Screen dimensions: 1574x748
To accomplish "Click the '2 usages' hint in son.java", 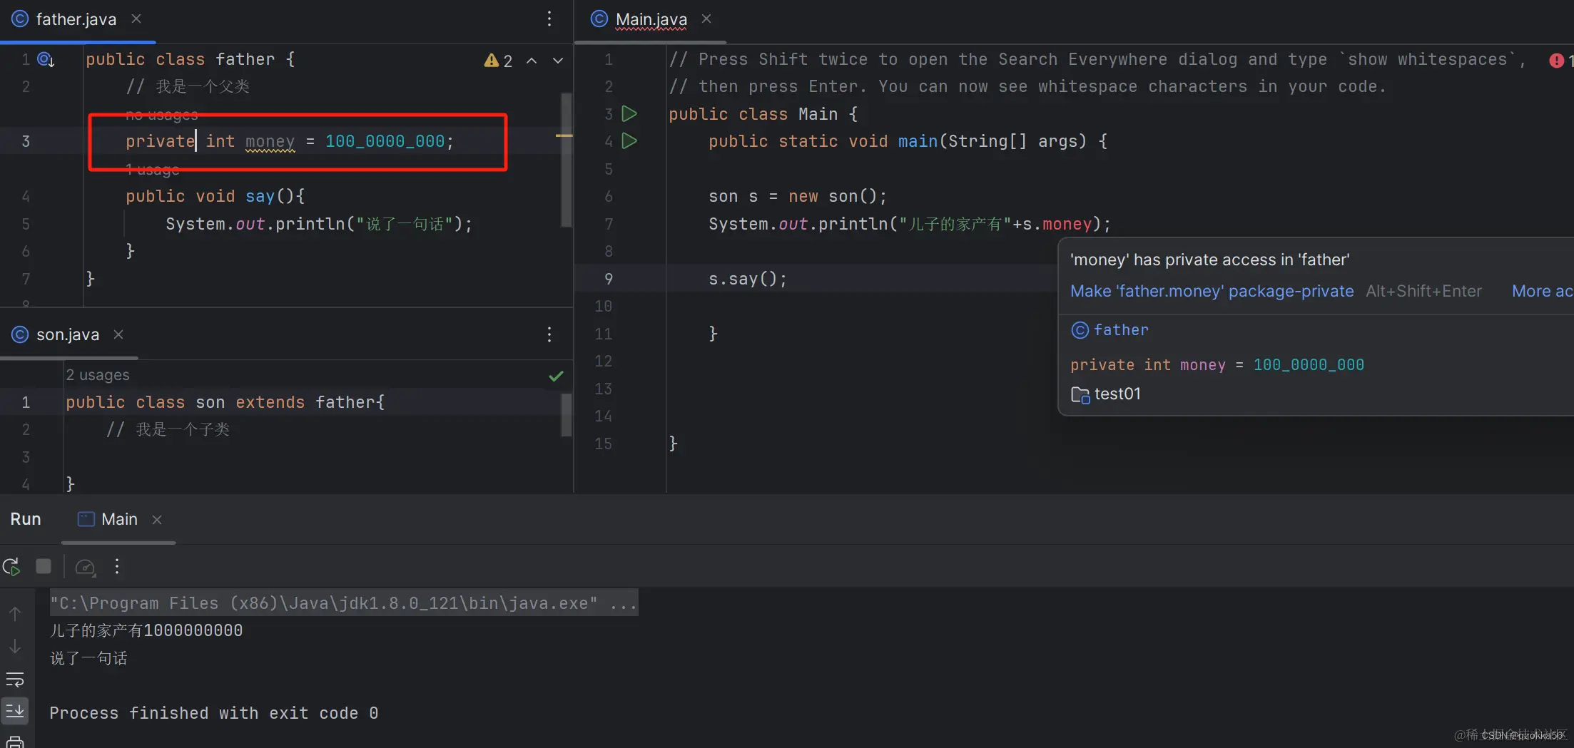I will 98,374.
